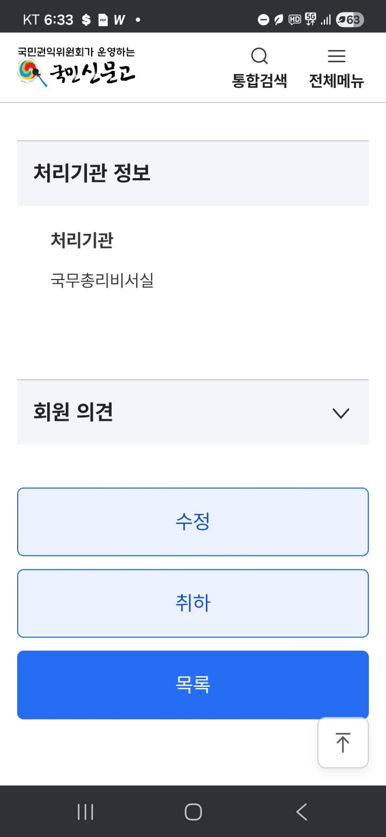Tap the dollar sign notification icon
This screenshot has height=837, width=386.
pyautogui.click(x=86, y=20)
